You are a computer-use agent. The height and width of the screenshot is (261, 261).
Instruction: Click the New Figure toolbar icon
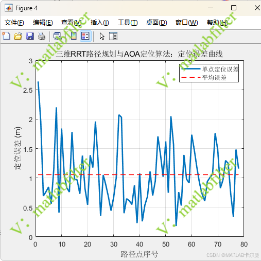(6, 36)
